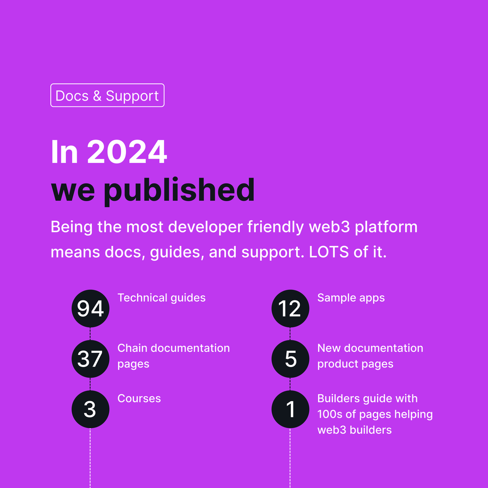Click the 'New documentation product pages' label
The image size is (488, 488).
(x=370, y=356)
